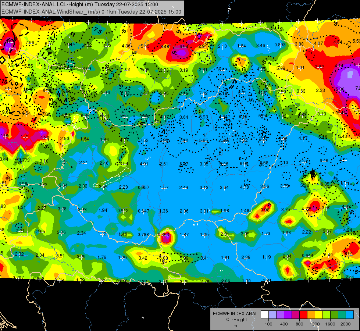Click the wind shear value '1.57'

(164, 188)
